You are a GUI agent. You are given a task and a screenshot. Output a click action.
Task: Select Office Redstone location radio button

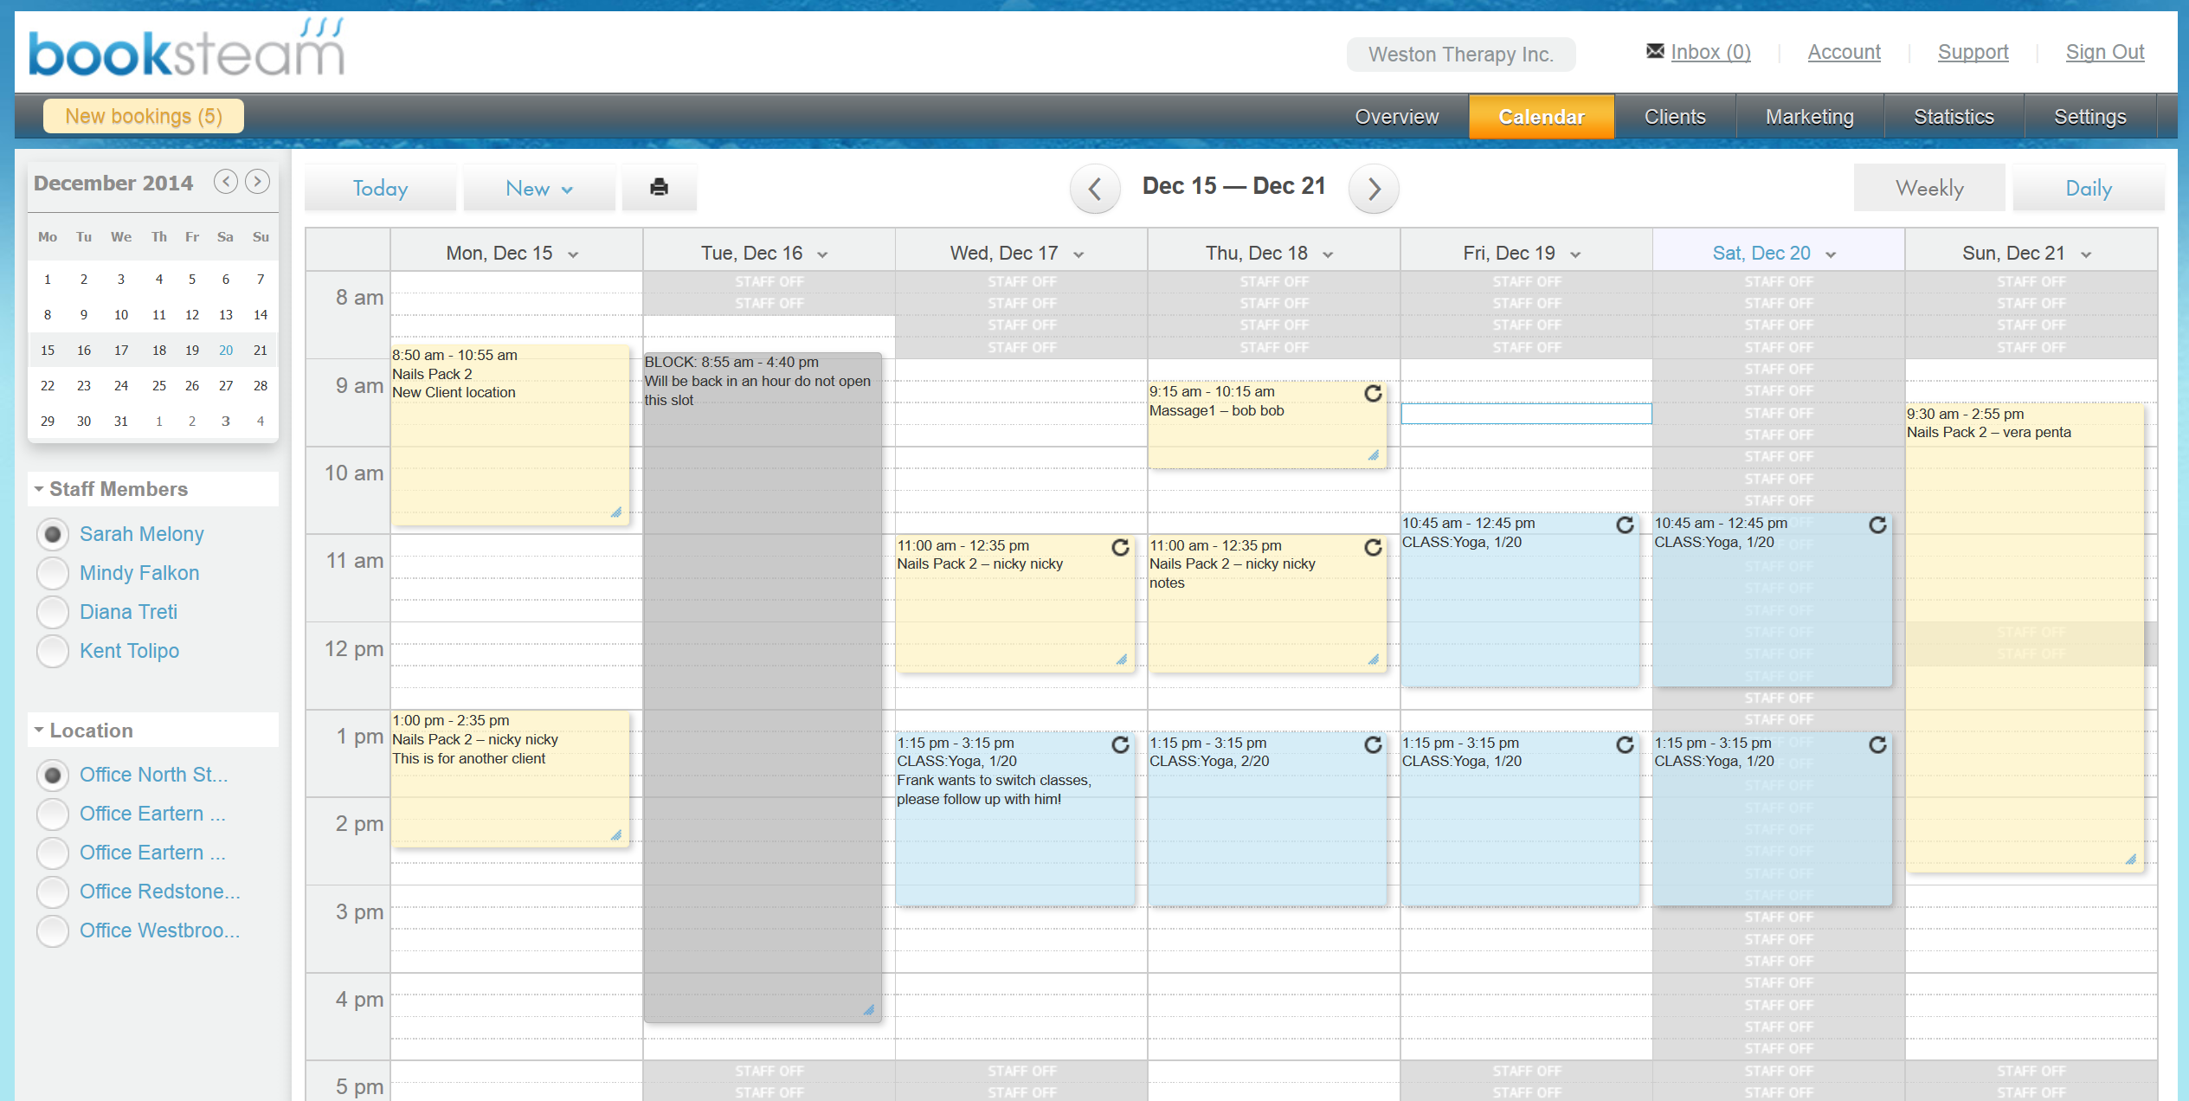point(53,892)
